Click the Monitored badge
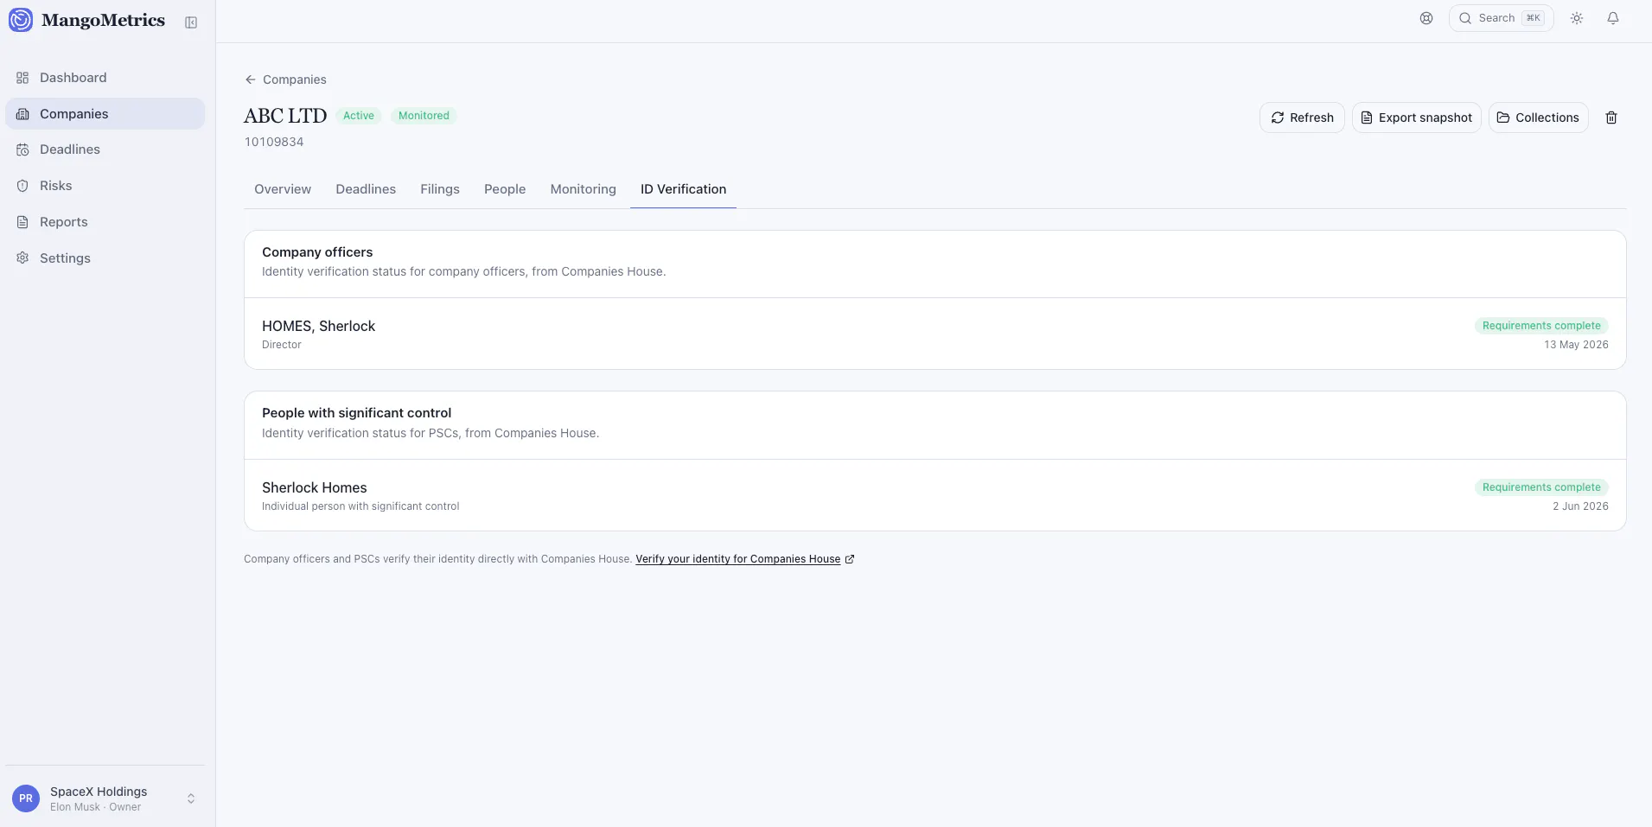This screenshot has width=1652, height=827. pos(424,116)
